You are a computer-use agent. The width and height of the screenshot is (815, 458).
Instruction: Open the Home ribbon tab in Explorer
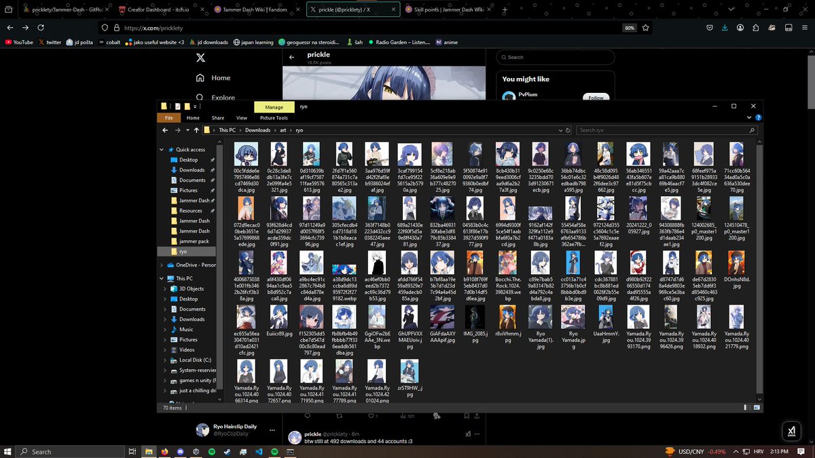point(193,118)
